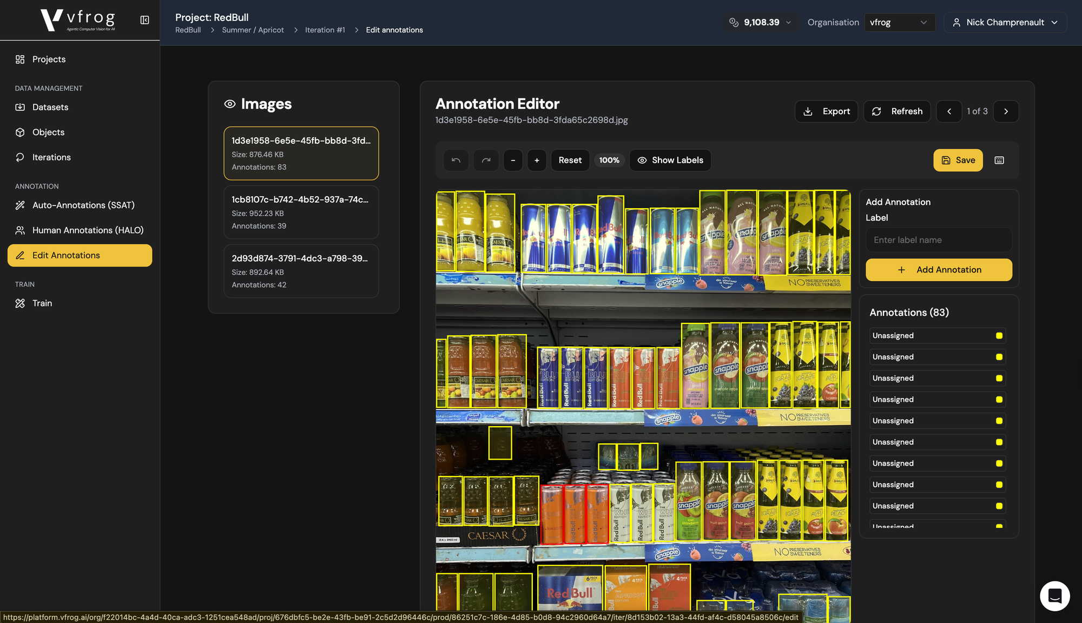
Task: Open Auto-Annotations (SSAT) menu item
Action: coord(83,205)
